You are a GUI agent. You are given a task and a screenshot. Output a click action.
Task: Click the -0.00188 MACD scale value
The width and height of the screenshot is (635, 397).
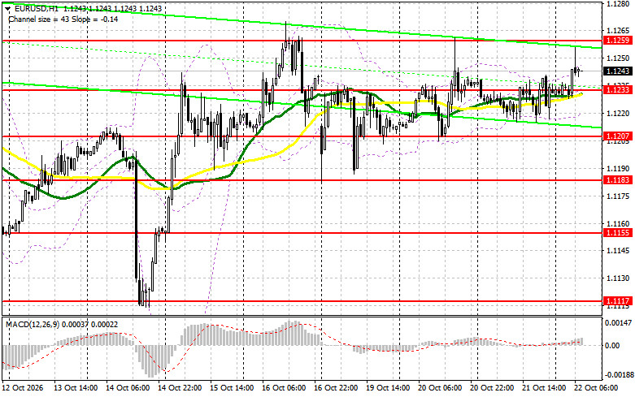tap(617, 375)
